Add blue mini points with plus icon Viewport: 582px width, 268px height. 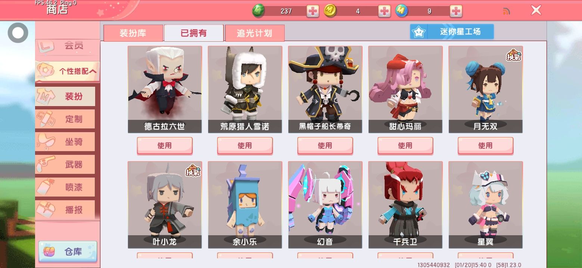tap(456, 11)
